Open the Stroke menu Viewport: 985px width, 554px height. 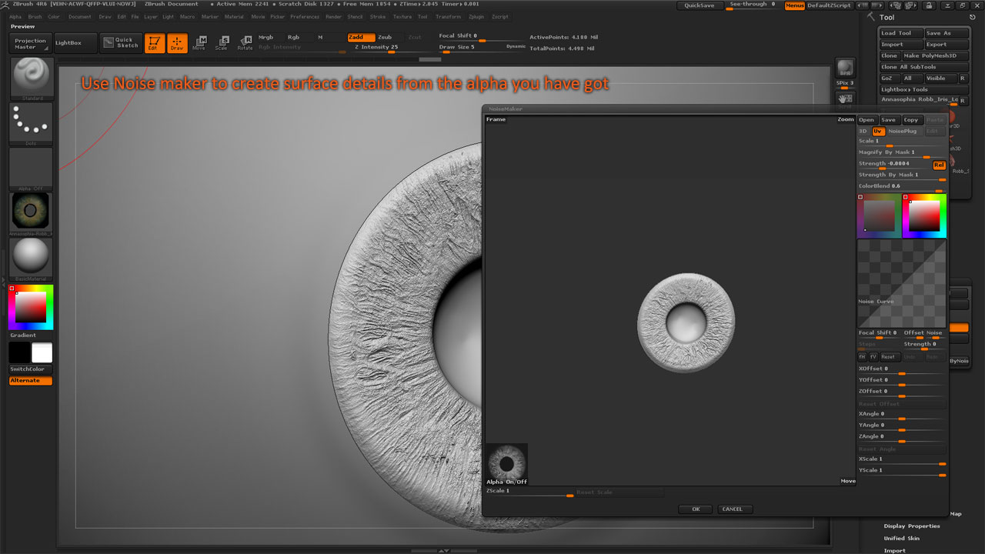pyautogui.click(x=378, y=16)
